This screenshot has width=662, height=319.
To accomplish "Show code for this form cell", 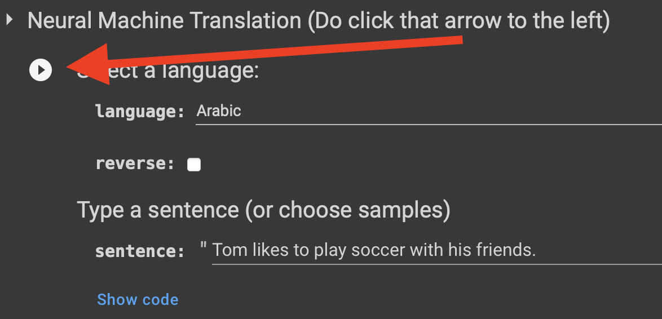I will tap(138, 300).
